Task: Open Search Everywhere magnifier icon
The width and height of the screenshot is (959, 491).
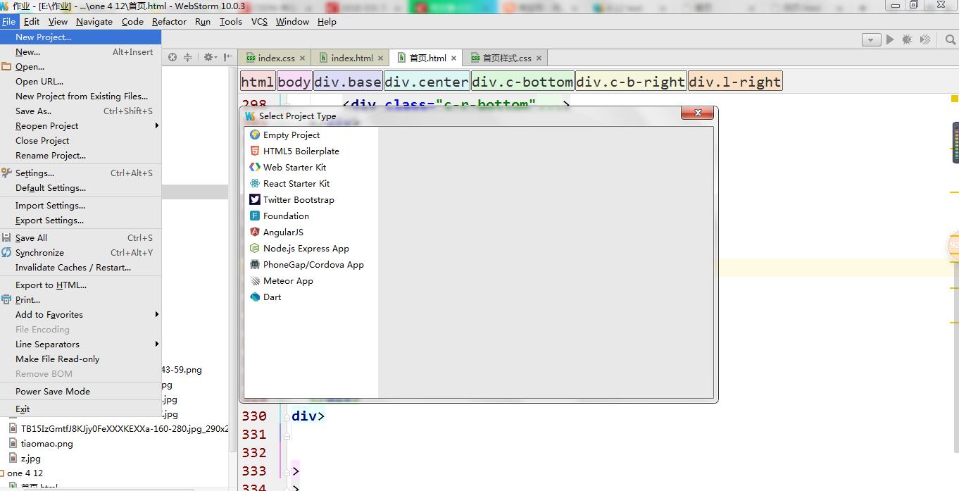Action: pos(950,39)
